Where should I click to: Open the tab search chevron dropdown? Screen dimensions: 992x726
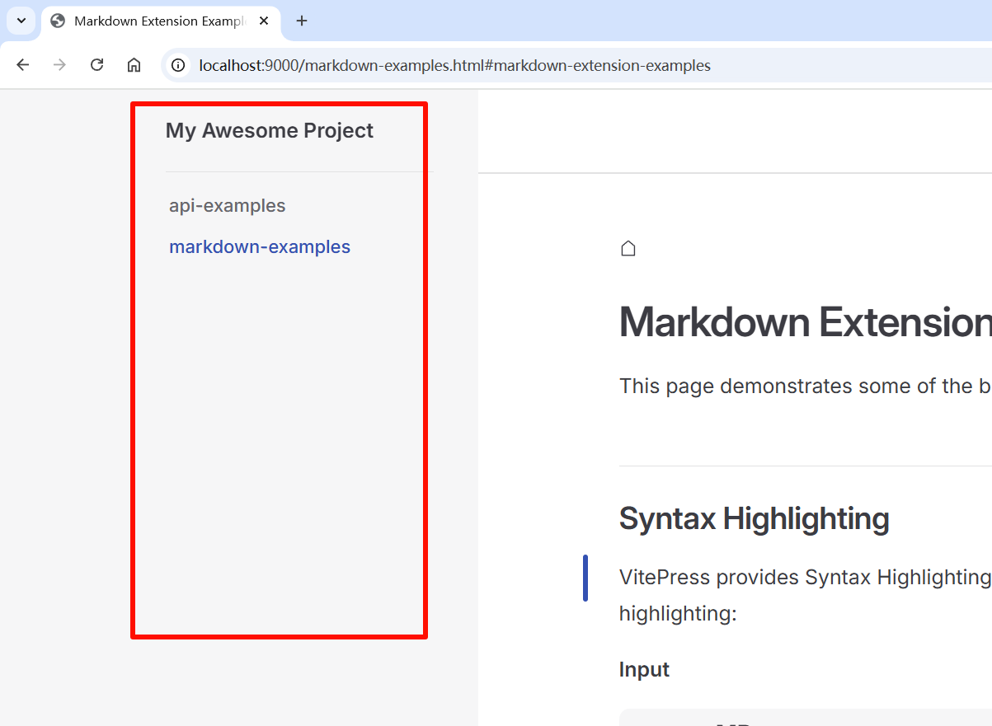[x=21, y=21]
